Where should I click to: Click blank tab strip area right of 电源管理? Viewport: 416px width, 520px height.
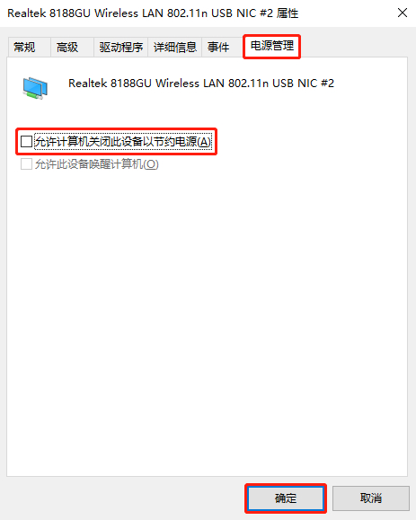point(353,47)
